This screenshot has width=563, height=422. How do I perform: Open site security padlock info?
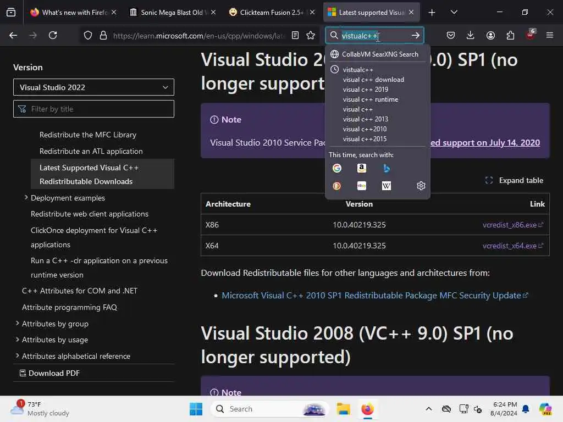103,35
